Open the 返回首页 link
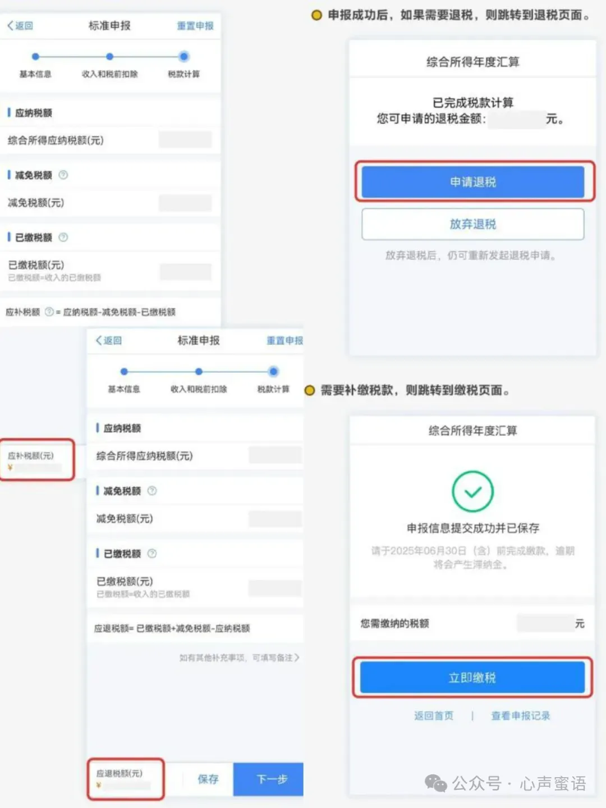 tap(434, 715)
